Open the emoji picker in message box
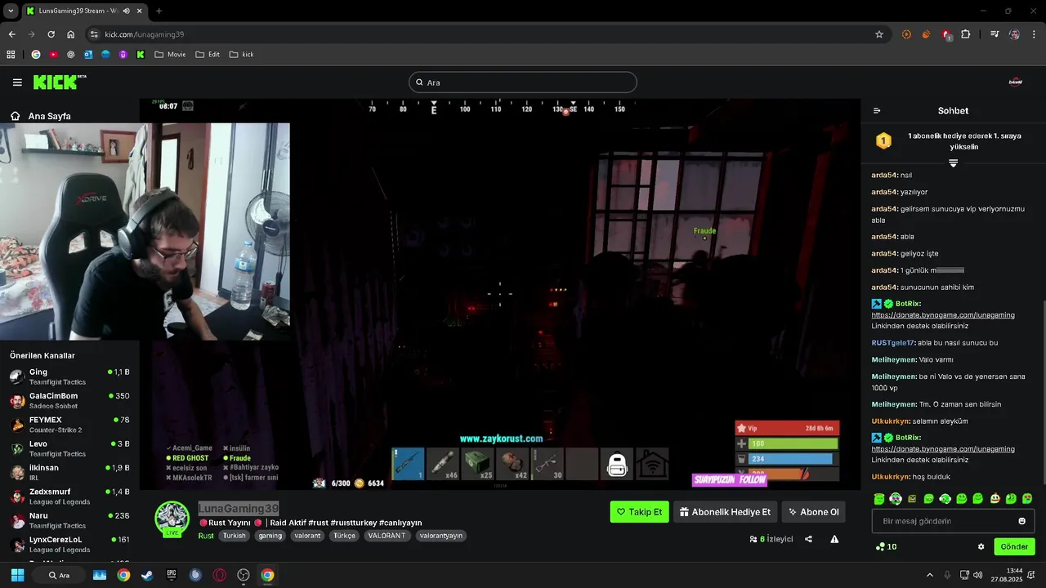 (1021, 521)
